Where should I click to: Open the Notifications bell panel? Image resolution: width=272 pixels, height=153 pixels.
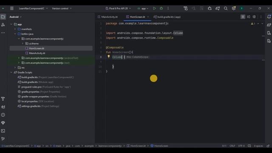(269, 17)
